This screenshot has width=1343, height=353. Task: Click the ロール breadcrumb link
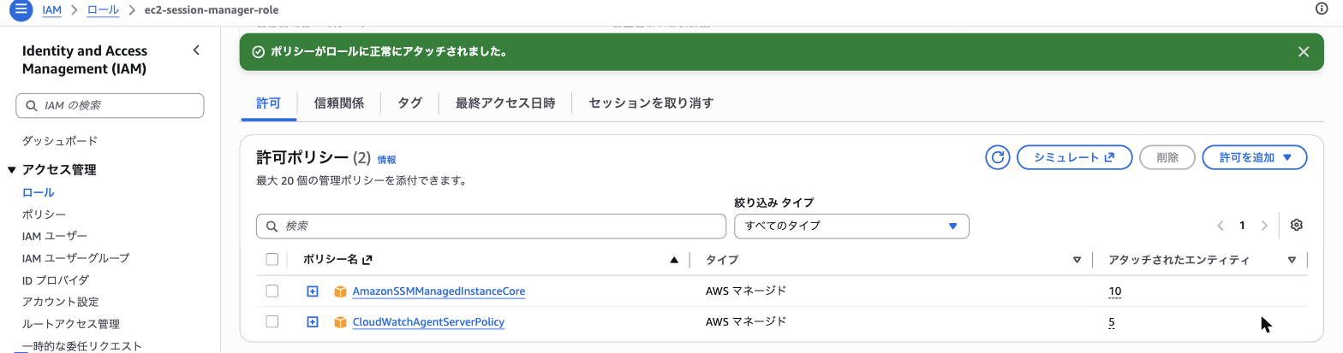[101, 9]
